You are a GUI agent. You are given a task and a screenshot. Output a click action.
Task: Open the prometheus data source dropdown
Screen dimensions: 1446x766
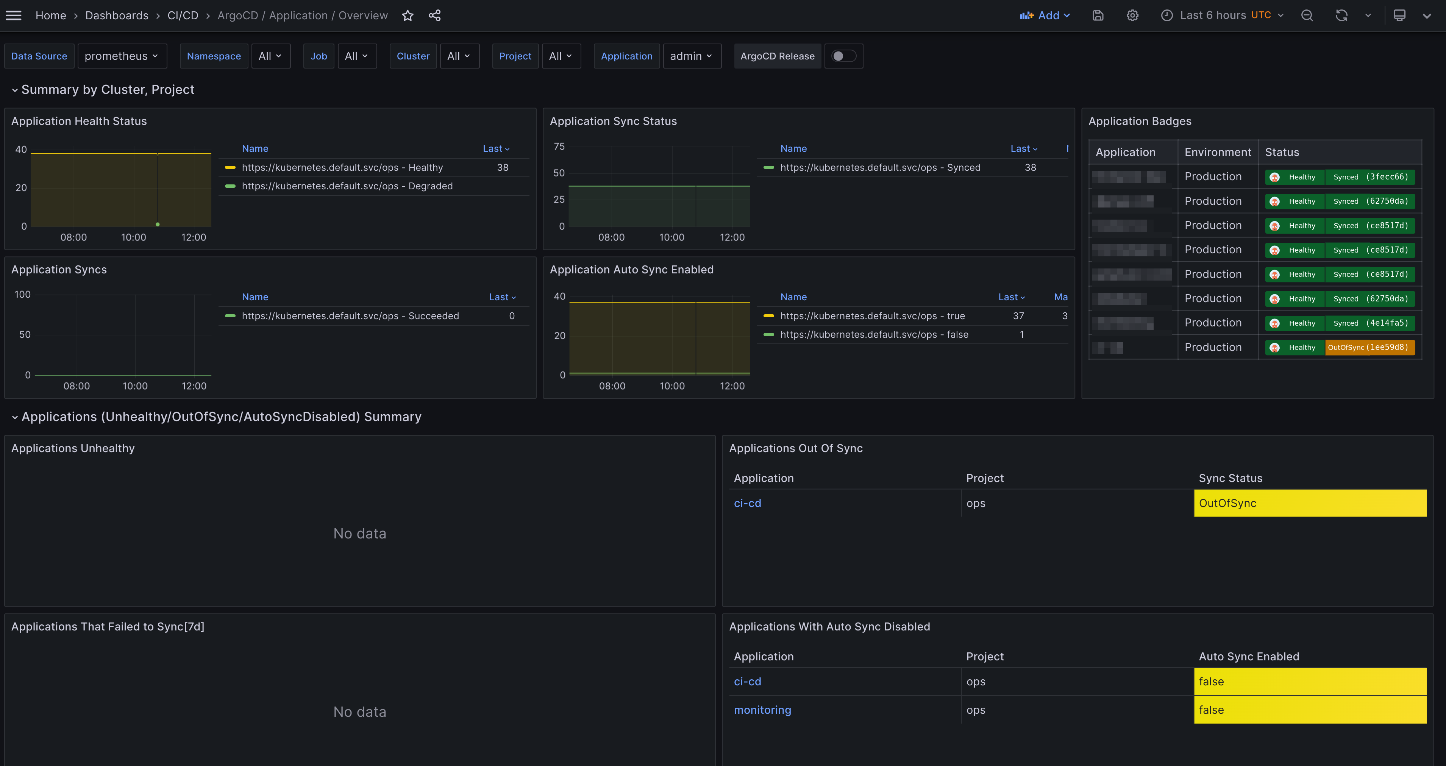(x=122, y=56)
